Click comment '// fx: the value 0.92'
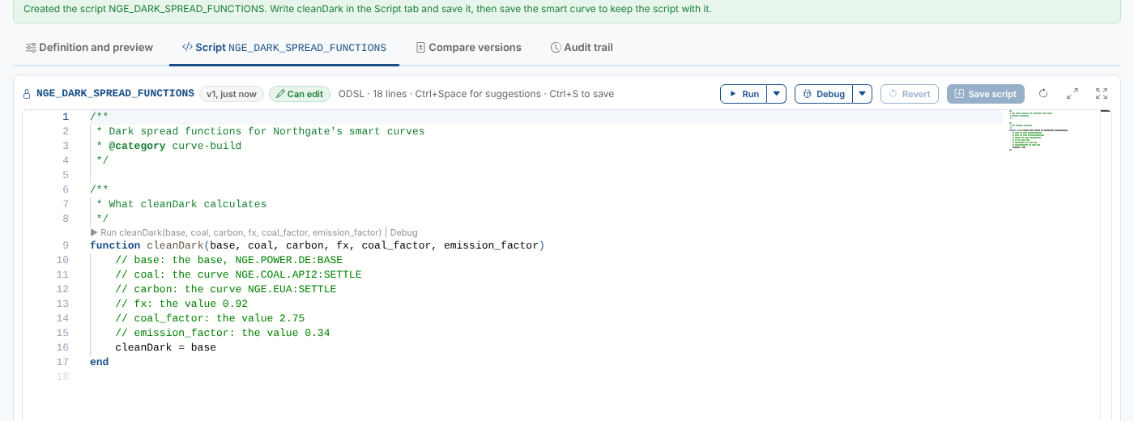The height and width of the screenshot is (421, 1134). pos(181,304)
